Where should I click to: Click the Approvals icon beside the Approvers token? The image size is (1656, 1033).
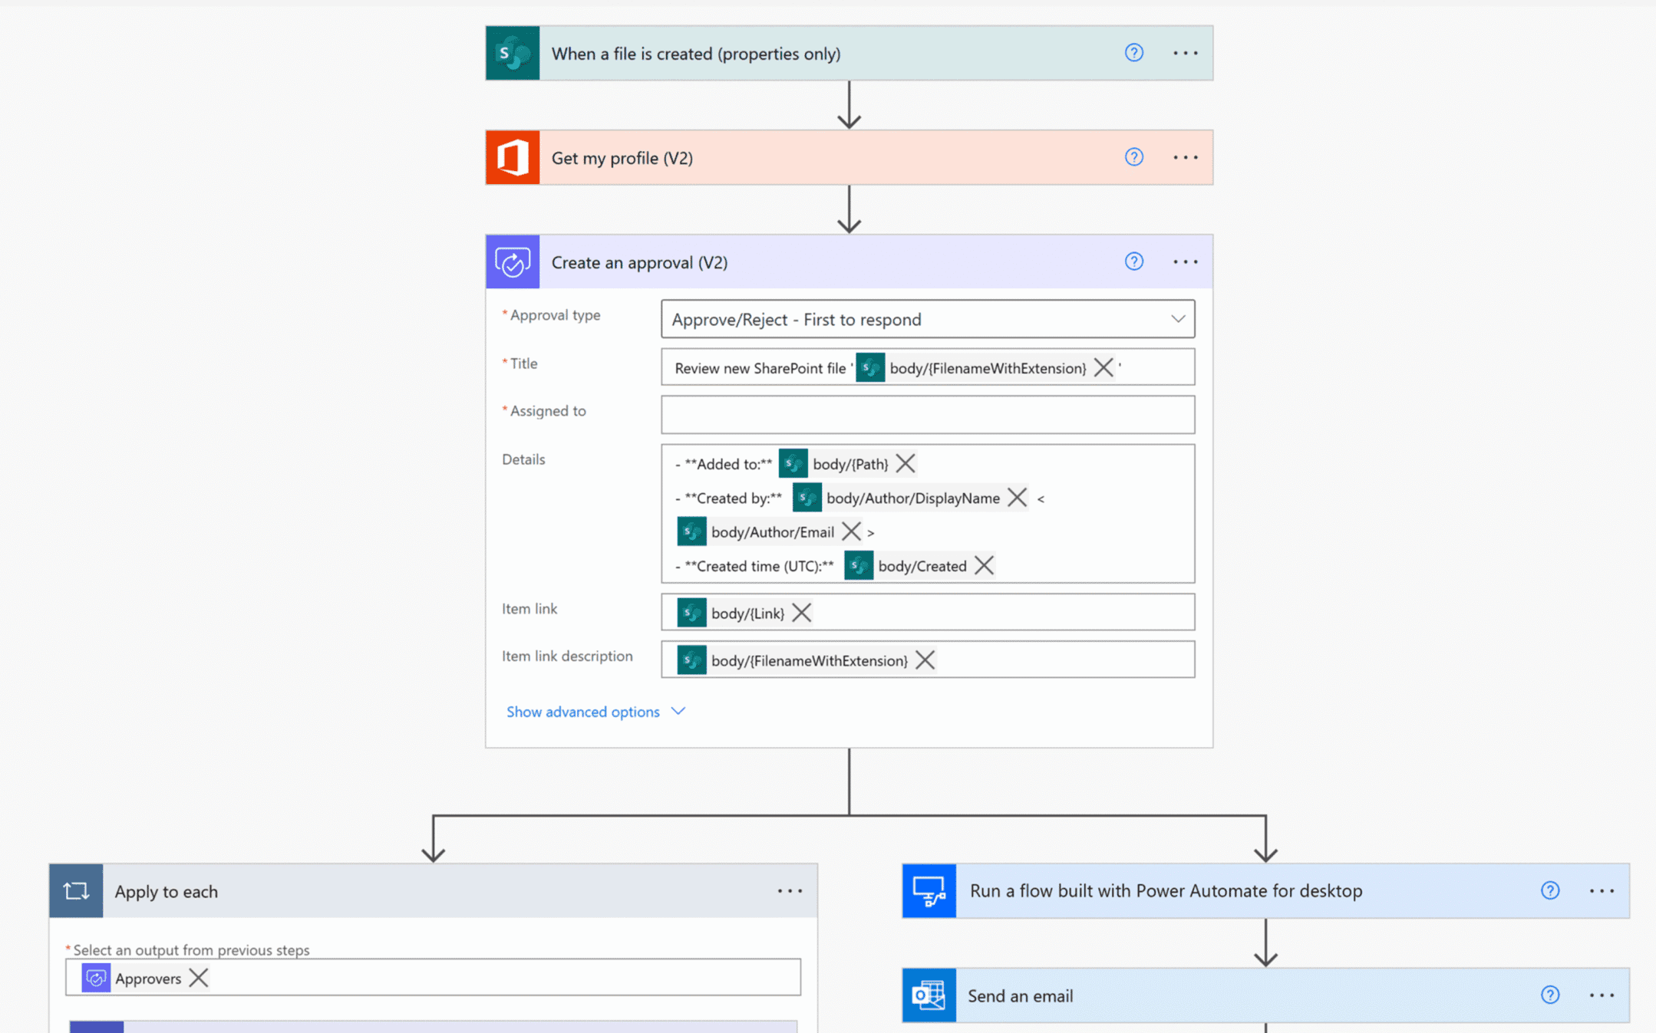tap(95, 978)
